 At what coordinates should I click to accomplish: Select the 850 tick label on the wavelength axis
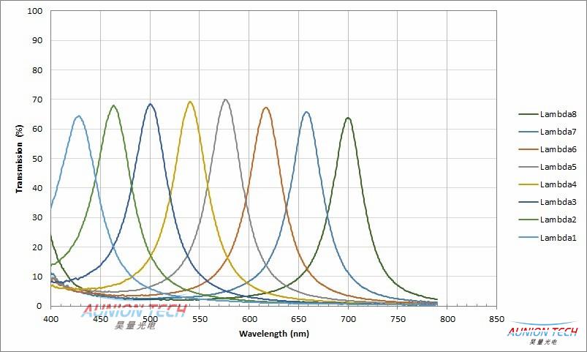coord(497,320)
